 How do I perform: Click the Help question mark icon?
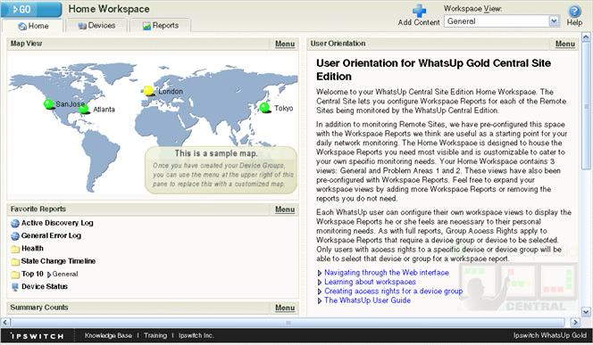click(x=574, y=11)
